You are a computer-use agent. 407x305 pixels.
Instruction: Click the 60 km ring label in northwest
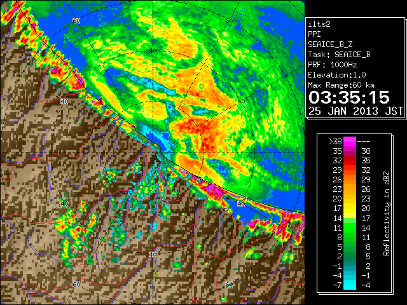coord(76,21)
